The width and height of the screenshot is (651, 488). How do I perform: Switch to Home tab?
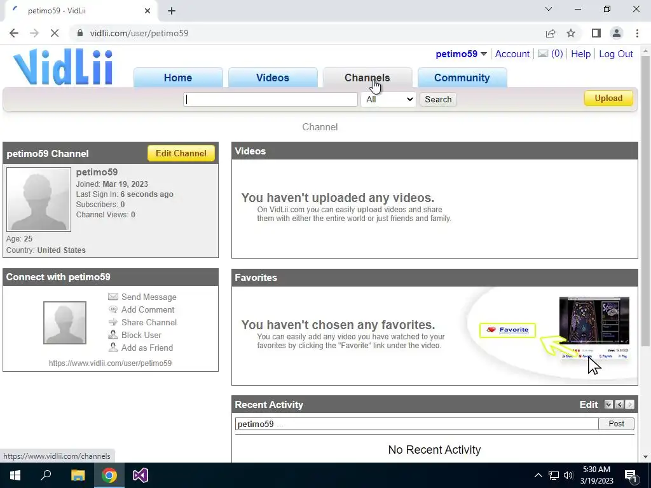tap(178, 78)
